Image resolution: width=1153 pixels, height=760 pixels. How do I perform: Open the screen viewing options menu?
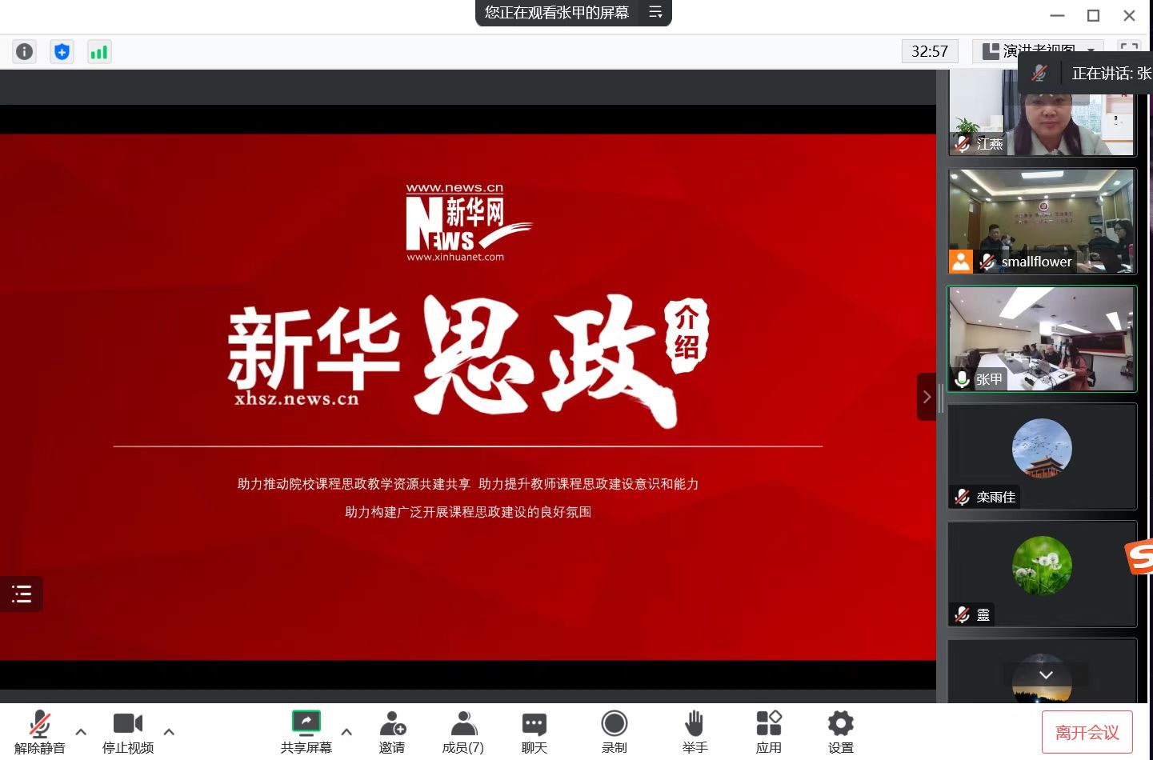point(655,13)
